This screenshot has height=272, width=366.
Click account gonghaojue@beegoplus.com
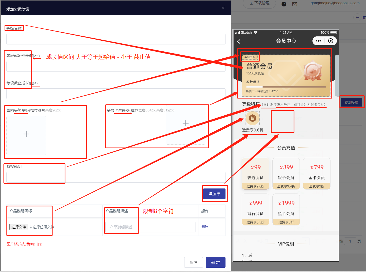coord(335,3)
